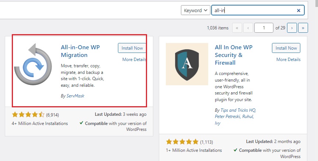The width and height of the screenshot is (318, 161).
Task: Jump to the last page of results
Action: pyautogui.click(x=303, y=28)
